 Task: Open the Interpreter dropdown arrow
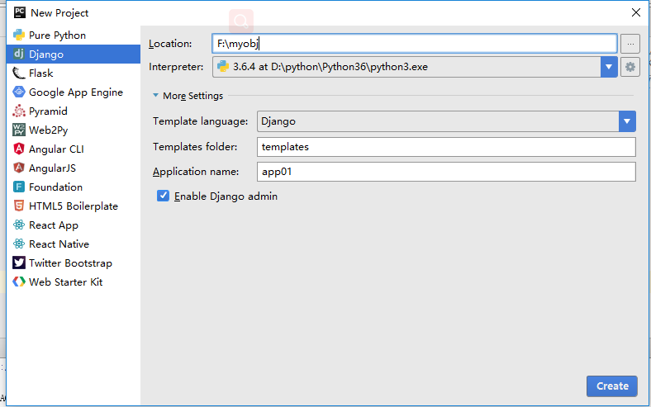[x=609, y=67]
